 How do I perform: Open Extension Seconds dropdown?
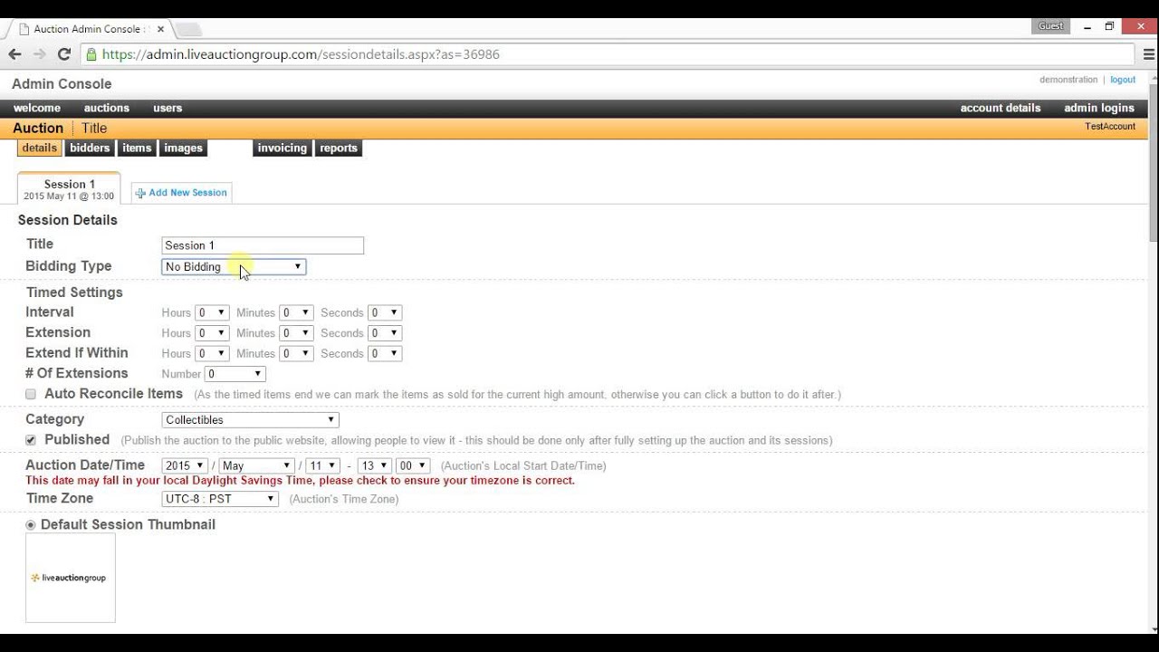pyautogui.click(x=385, y=333)
